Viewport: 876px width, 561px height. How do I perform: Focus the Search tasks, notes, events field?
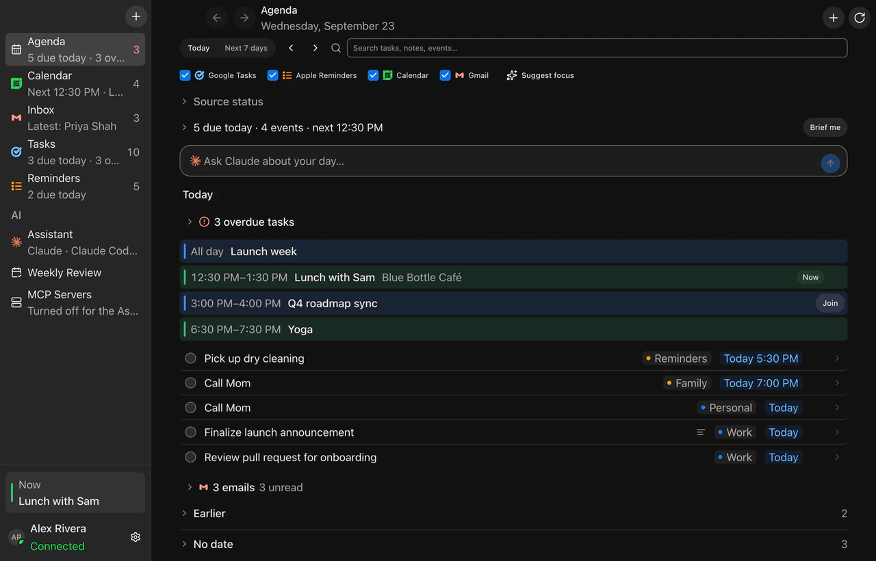tap(597, 48)
